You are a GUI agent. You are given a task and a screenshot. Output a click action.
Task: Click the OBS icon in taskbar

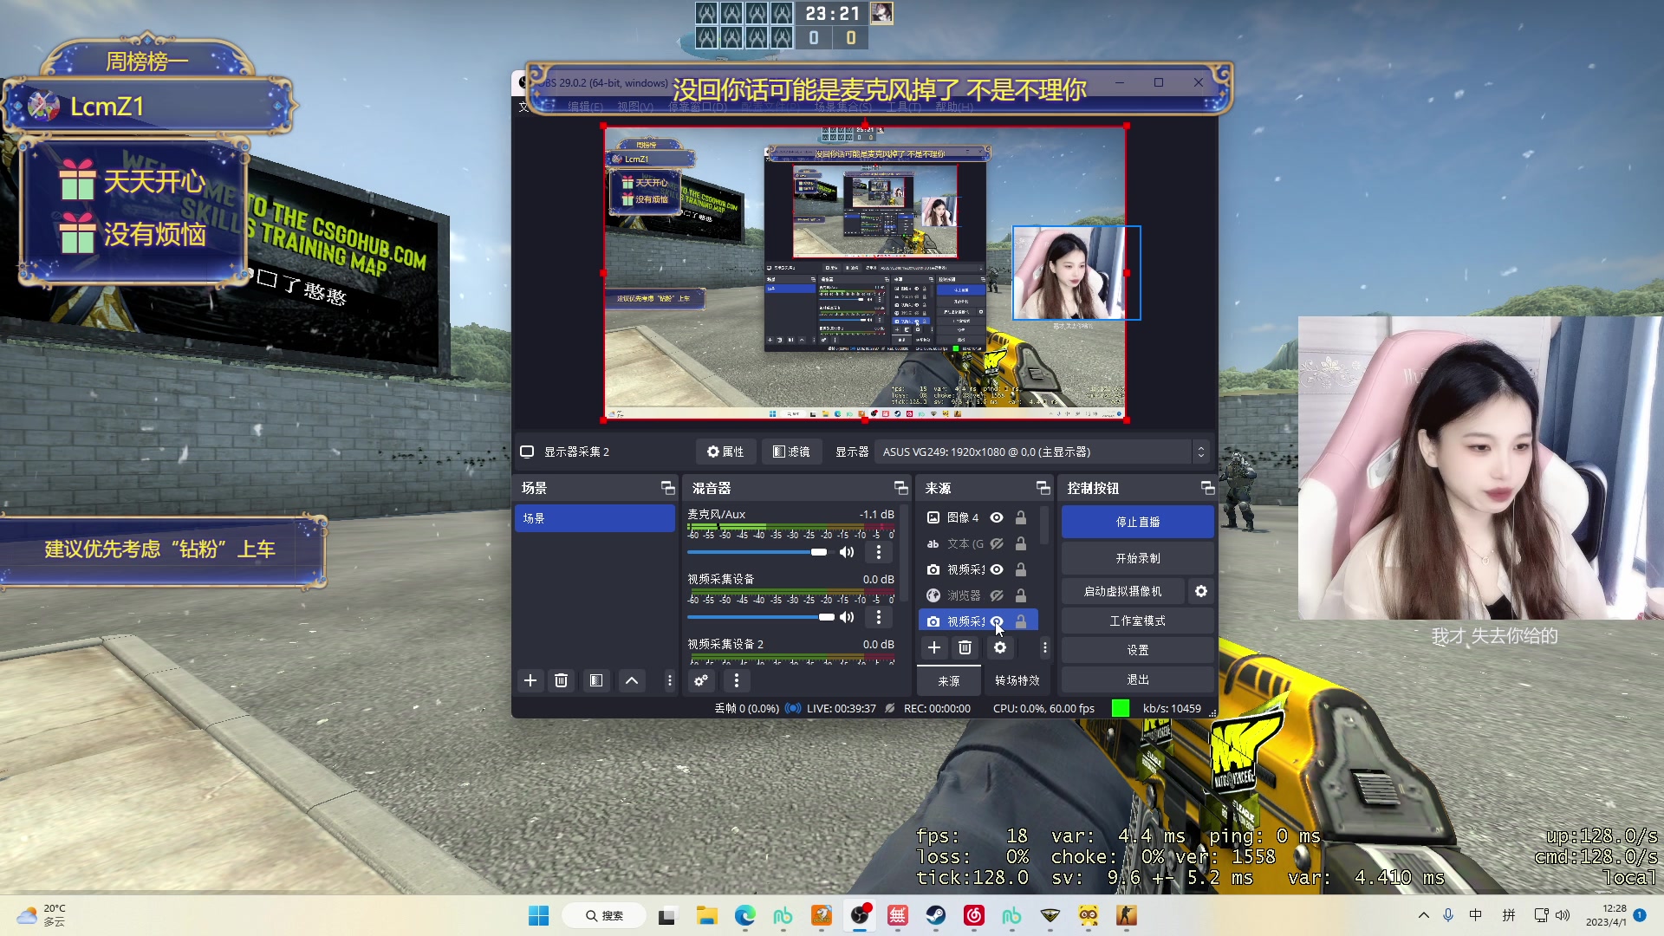click(860, 915)
